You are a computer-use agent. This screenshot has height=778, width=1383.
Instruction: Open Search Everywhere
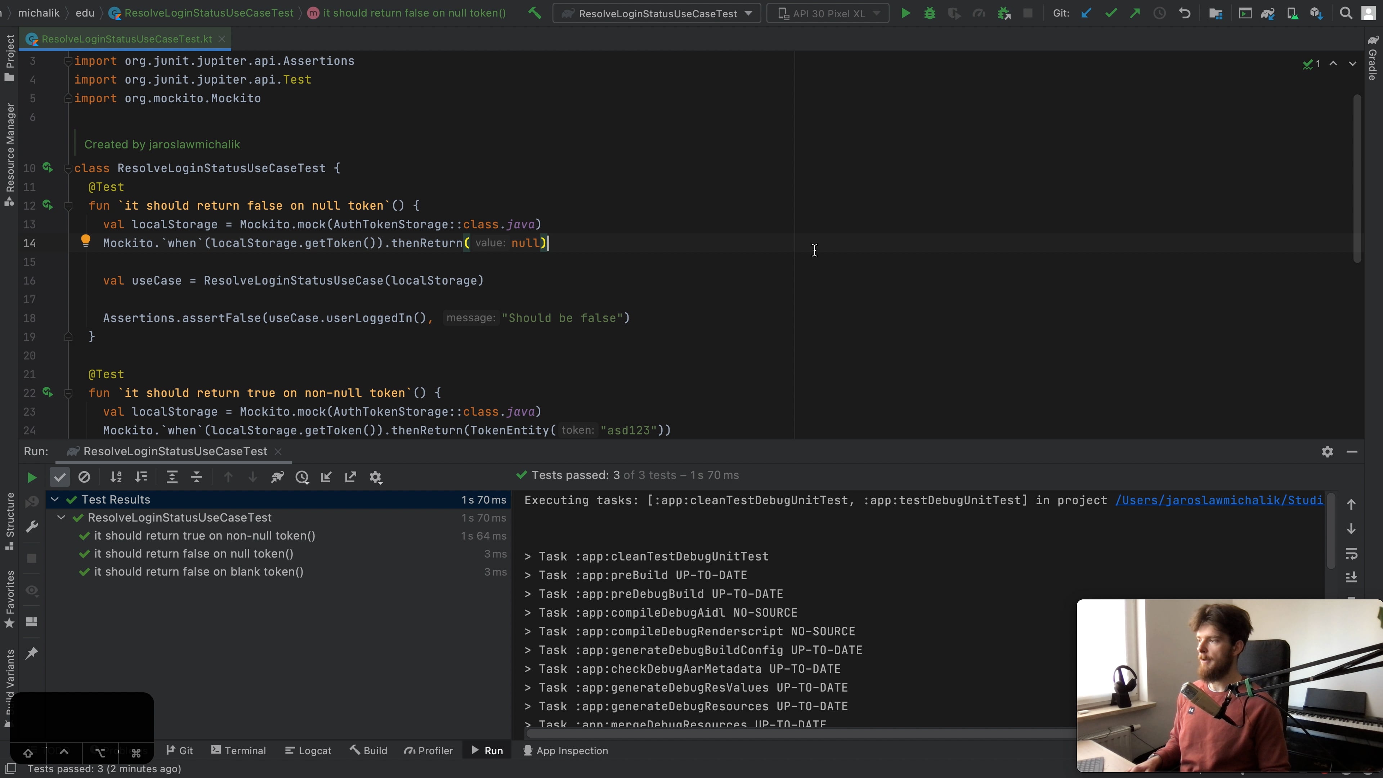1346,13
